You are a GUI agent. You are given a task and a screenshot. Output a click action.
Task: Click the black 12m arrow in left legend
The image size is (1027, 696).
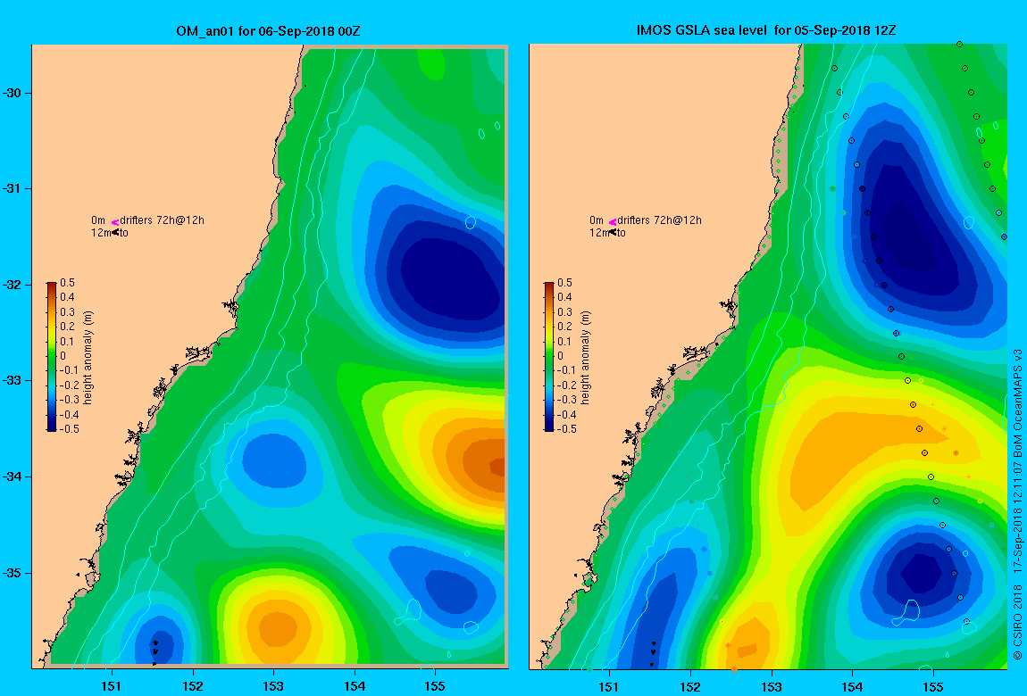114,232
